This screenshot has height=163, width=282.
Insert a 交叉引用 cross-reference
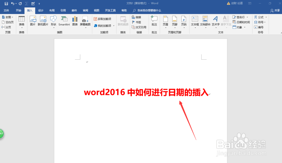139,27
